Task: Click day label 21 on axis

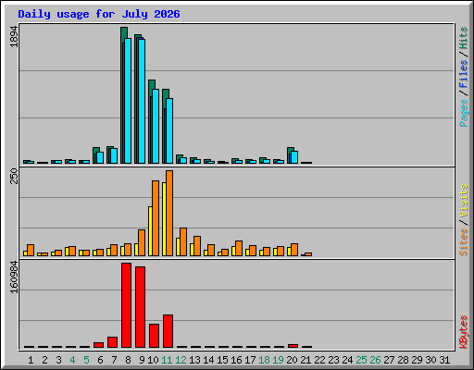Action: tap(306, 360)
